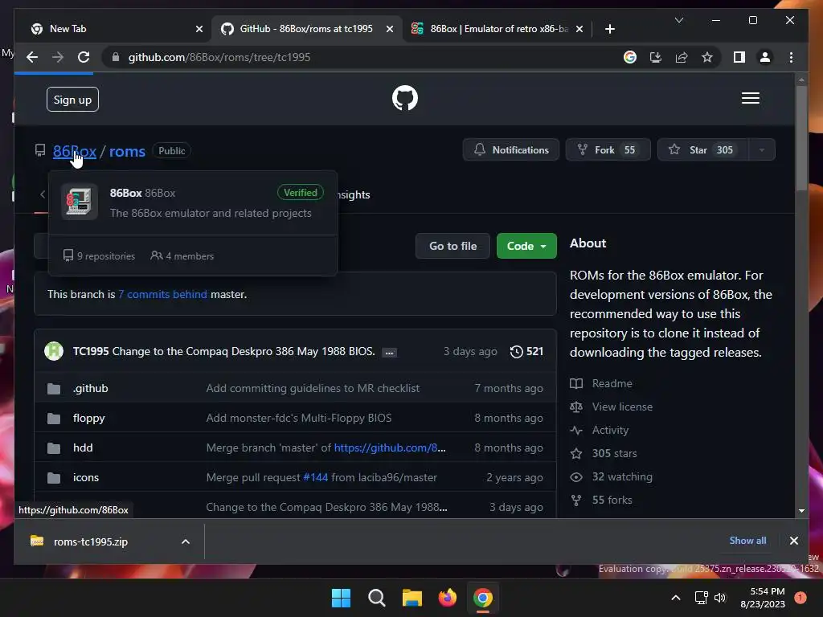Click the Sign up button

(72, 100)
